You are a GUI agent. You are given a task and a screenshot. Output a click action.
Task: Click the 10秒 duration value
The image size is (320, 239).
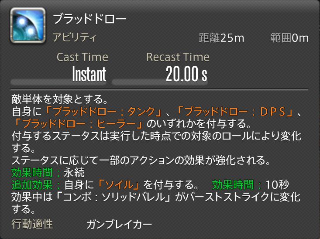click(x=277, y=185)
